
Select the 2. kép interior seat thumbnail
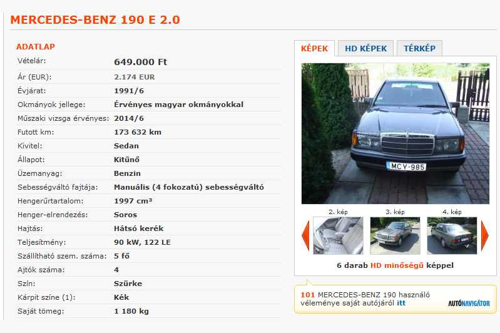[338, 235]
